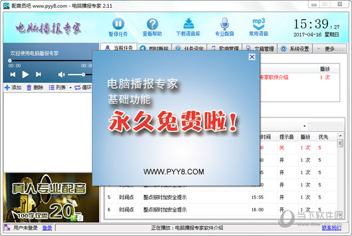Add a song with 添加 button
This screenshot has height=236, width=352.
[13, 87]
